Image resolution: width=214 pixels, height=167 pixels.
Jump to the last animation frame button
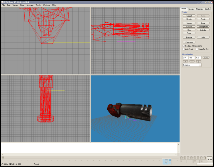point(205,158)
